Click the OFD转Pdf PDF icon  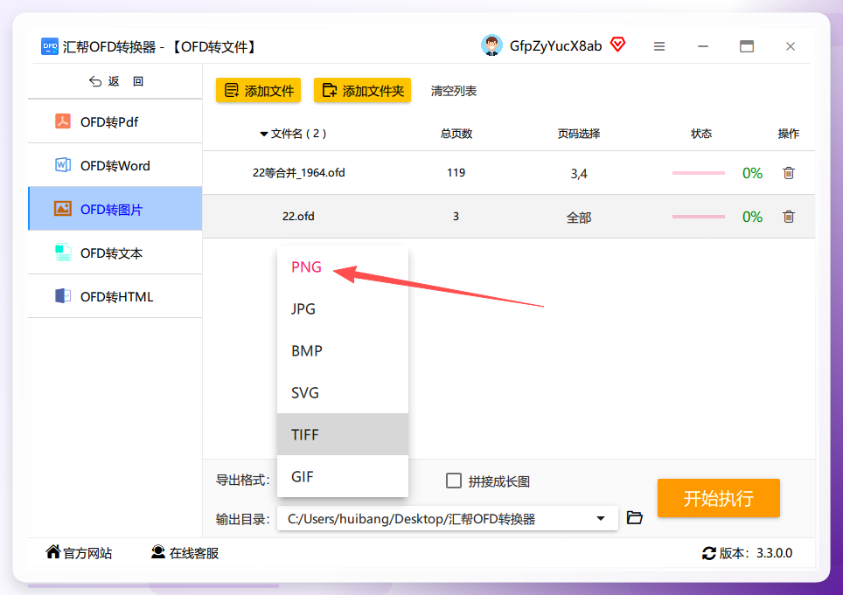pos(63,121)
